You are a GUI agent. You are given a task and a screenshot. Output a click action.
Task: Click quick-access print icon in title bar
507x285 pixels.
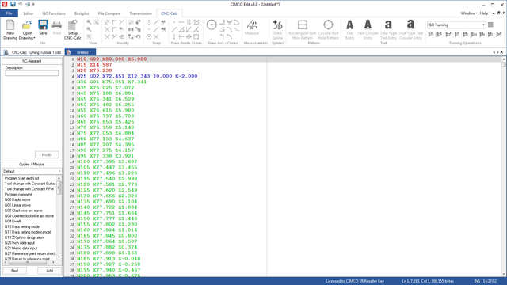pyautogui.click(x=28, y=4)
